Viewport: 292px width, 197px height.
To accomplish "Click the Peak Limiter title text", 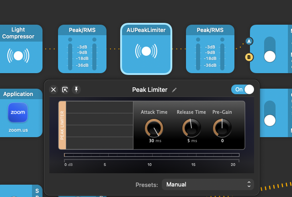I will pyautogui.click(x=150, y=90).
